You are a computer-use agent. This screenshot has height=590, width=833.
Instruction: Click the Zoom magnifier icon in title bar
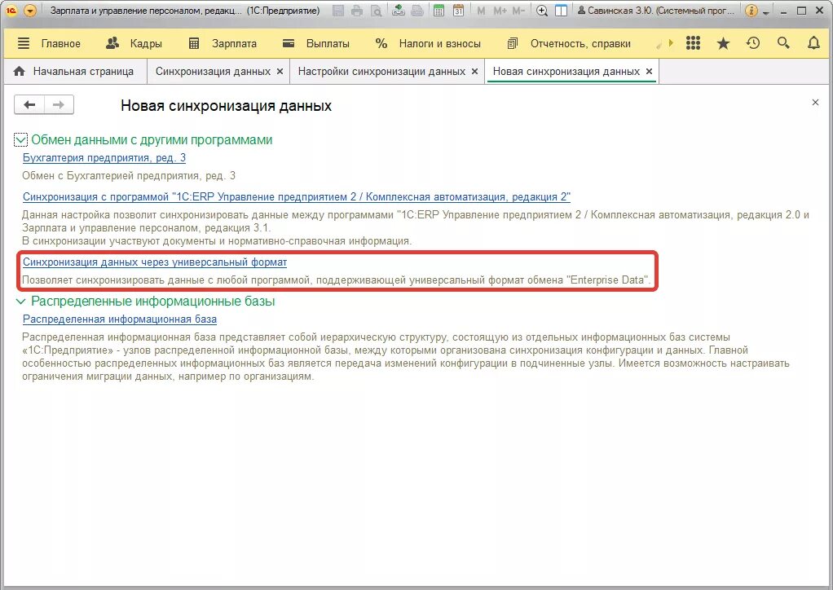pos(542,11)
